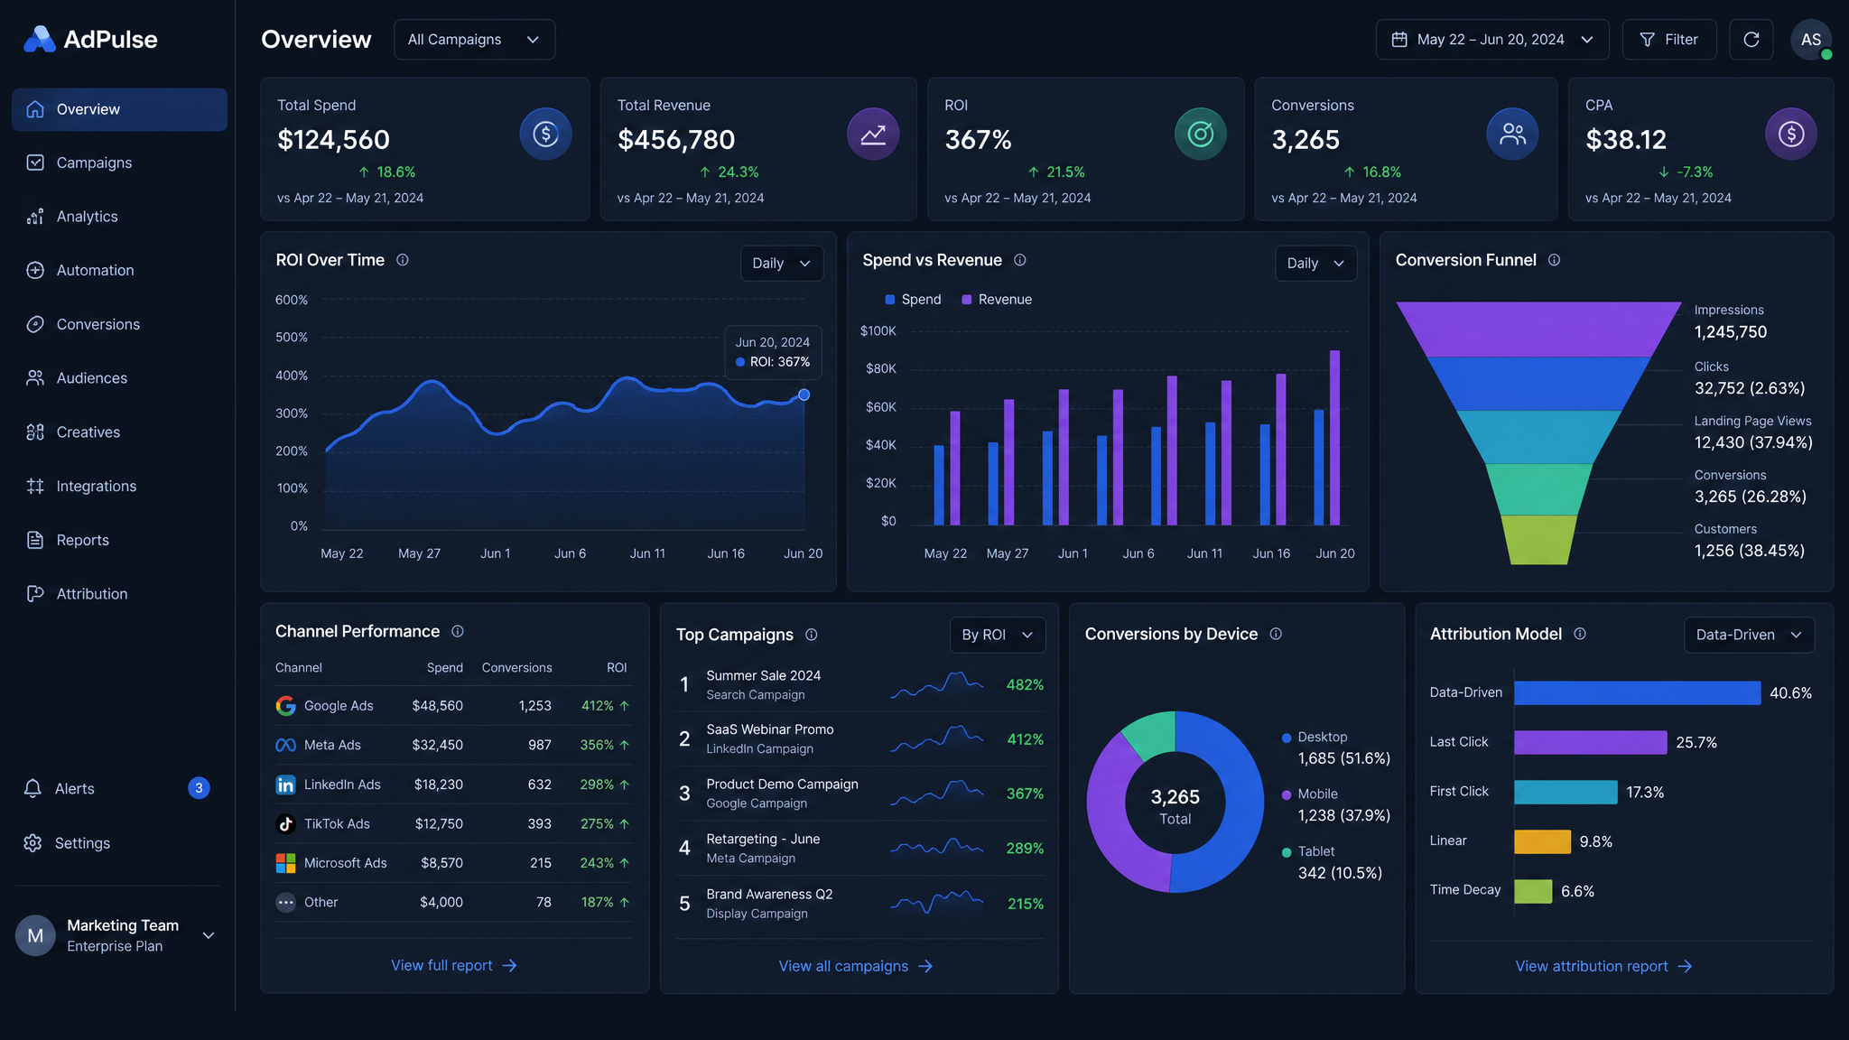Open the Daily dropdown in Spend vs Revenue
The image size is (1849, 1040).
1315,264
